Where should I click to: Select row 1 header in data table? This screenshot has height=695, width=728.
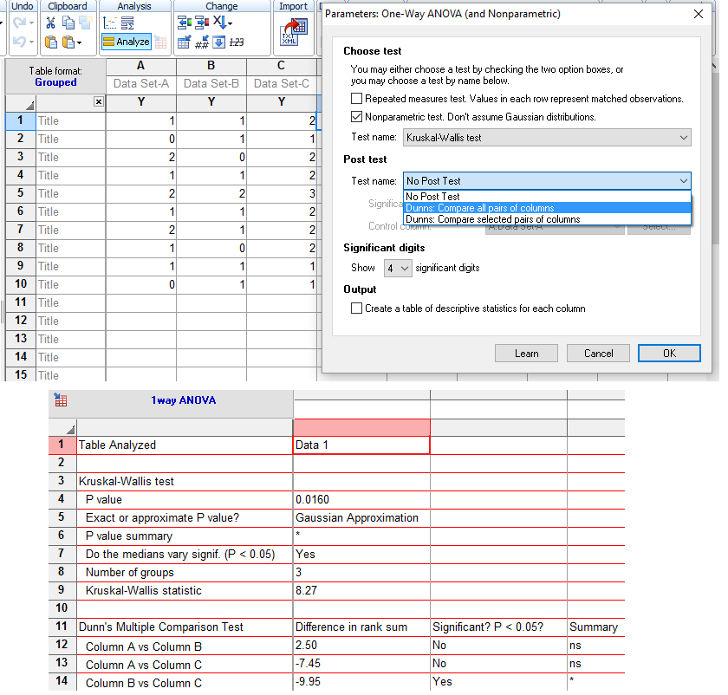click(x=21, y=120)
